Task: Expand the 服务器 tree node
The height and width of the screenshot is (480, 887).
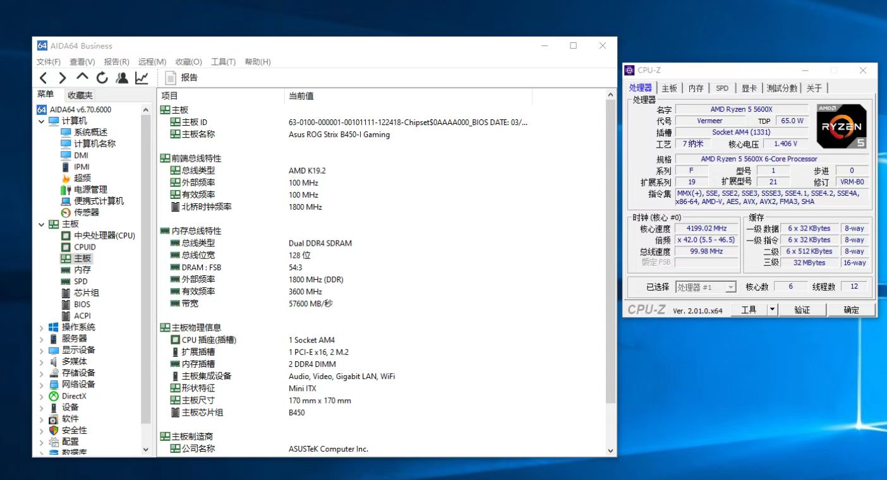Action: 42,339
